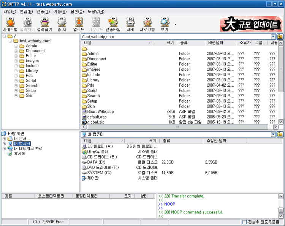Select the BoardWrite.asp file

[x=100, y=112]
